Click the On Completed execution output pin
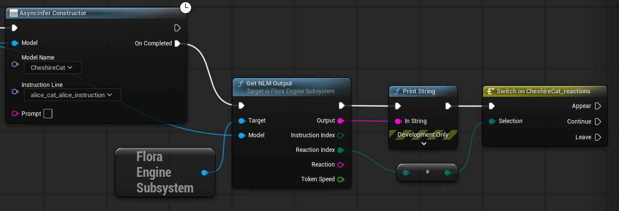The height and width of the screenshot is (211, 619). 177,43
